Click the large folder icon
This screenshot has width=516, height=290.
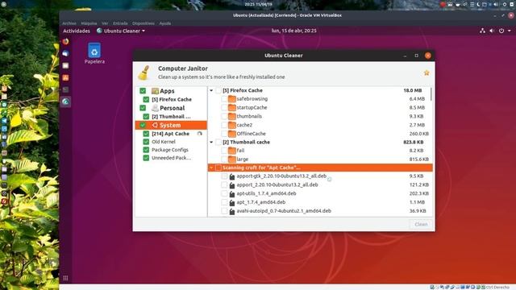click(x=232, y=159)
